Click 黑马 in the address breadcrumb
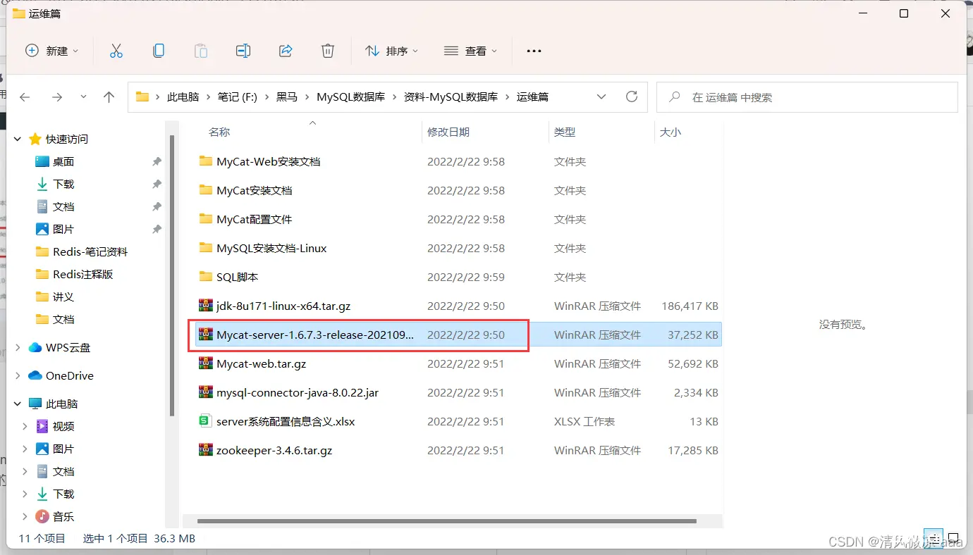 click(287, 97)
